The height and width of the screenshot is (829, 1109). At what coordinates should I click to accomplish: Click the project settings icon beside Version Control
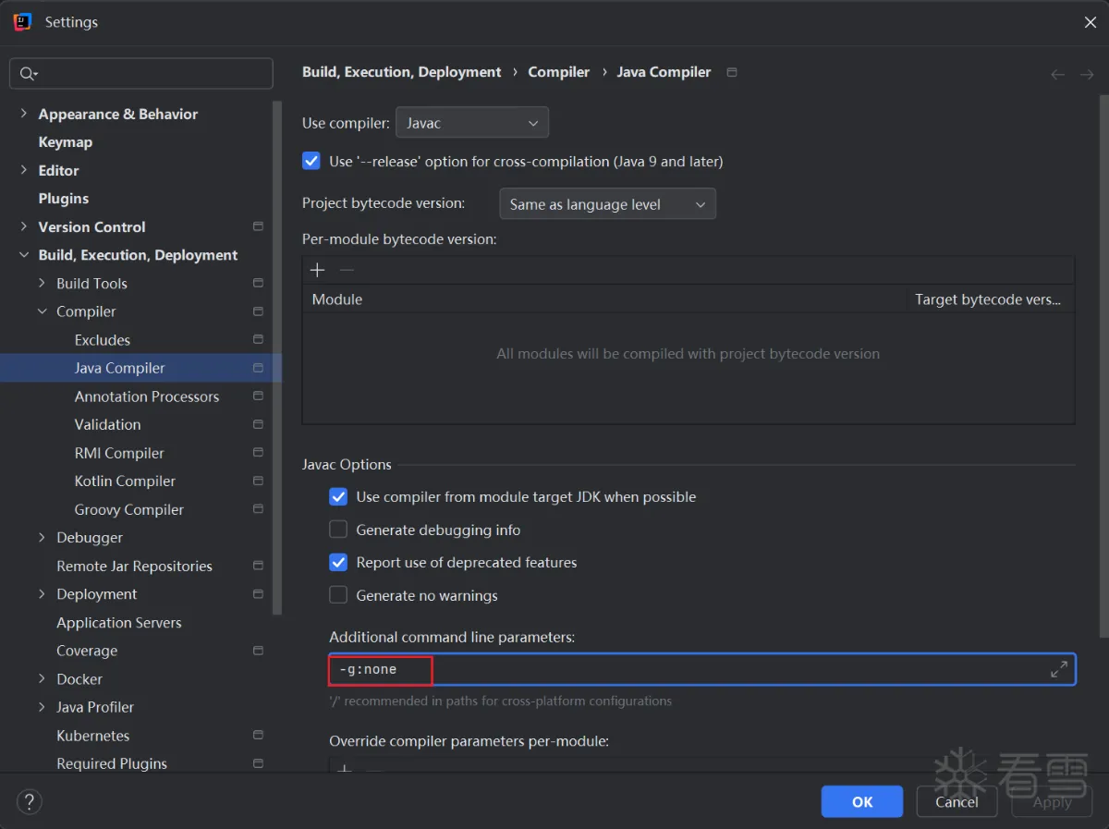[258, 226]
